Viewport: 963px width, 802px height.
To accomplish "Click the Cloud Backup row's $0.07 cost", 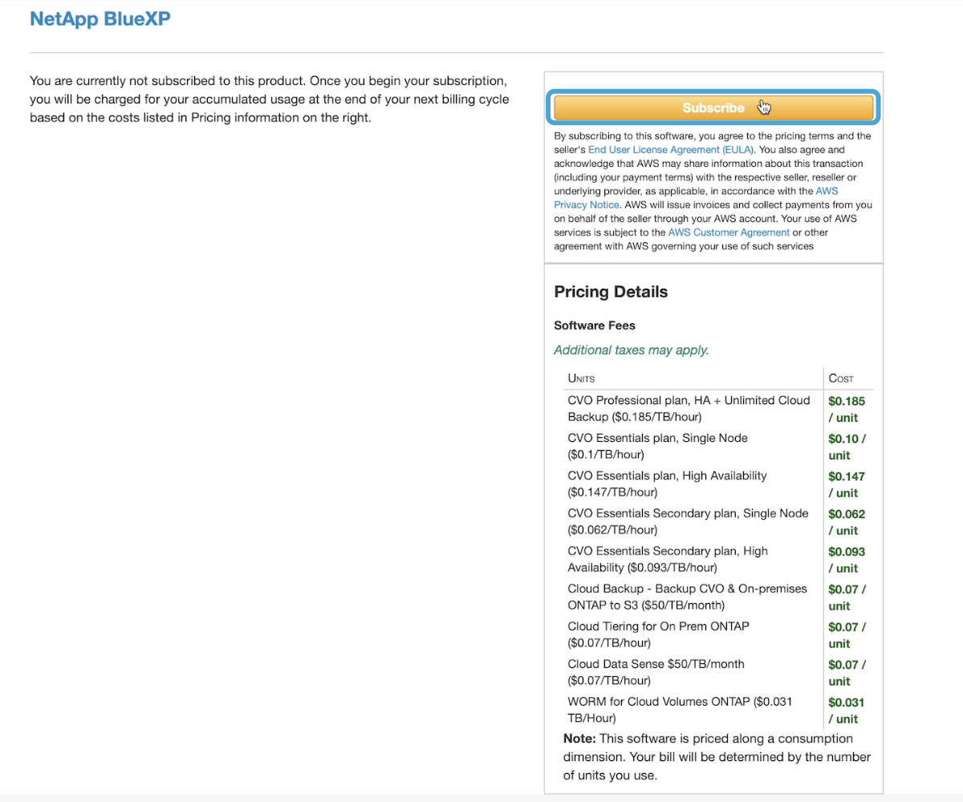I will (x=847, y=597).
